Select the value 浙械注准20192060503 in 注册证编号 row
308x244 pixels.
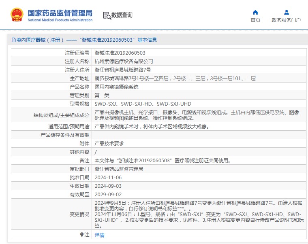[x=120, y=53]
